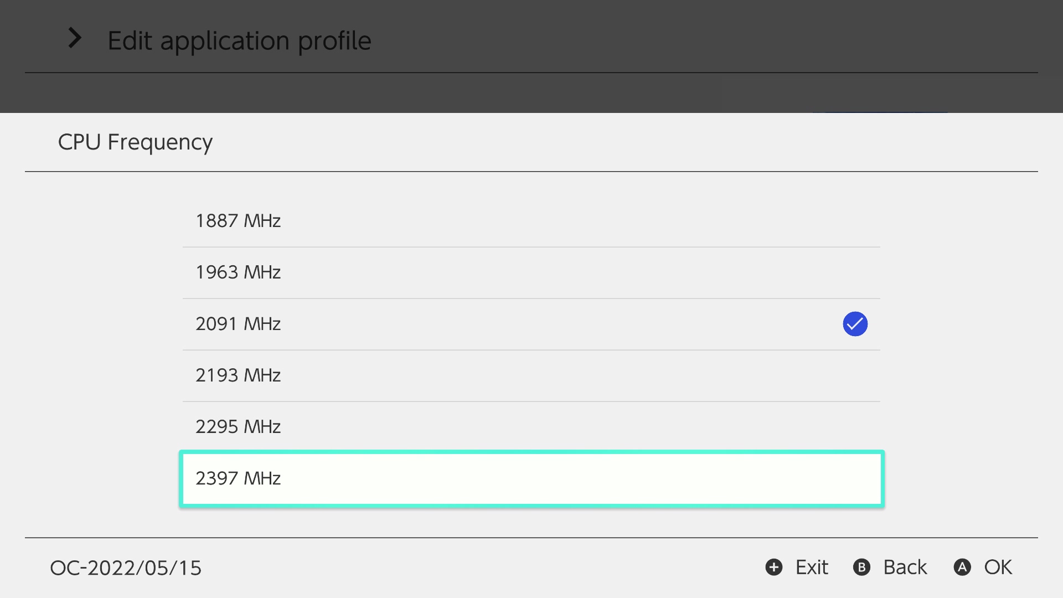Pick the 2193 MHz CPU frequency
Viewport: 1063px width, 598px height.
(530, 375)
